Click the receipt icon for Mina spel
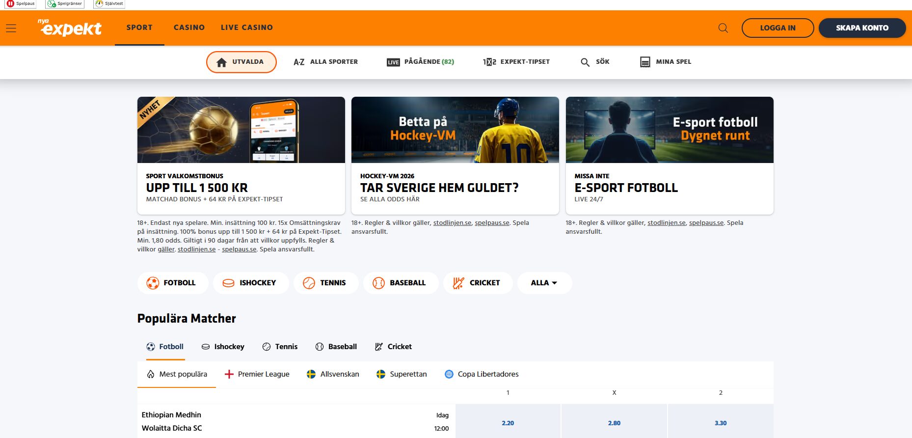 (x=645, y=62)
